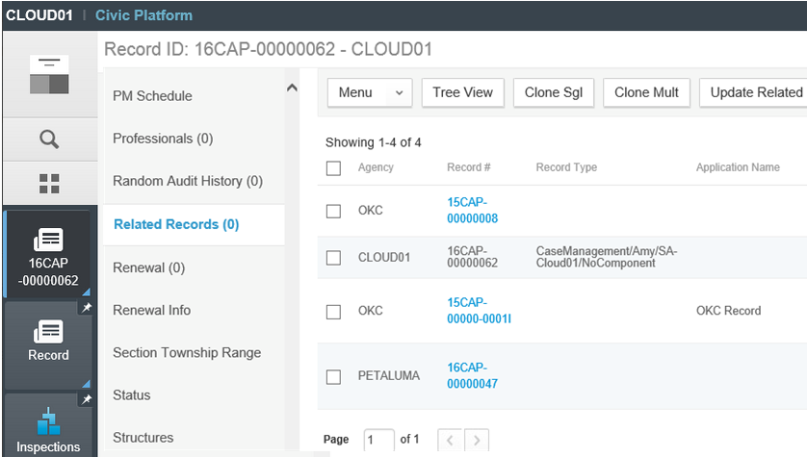807x457 pixels.
Task: Click the top sidebar collapse icon
Action: (x=48, y=75)
